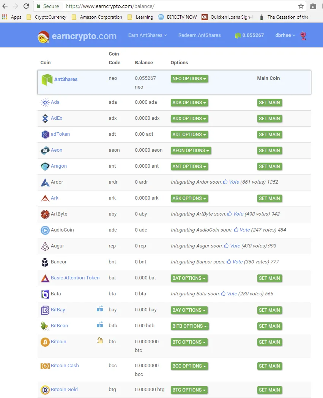
Task: Click the Bancor coin icon
Action: 45,262
